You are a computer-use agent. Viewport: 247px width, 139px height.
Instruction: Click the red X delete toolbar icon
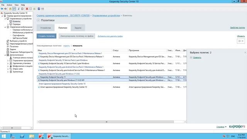(x=27, y=9)
